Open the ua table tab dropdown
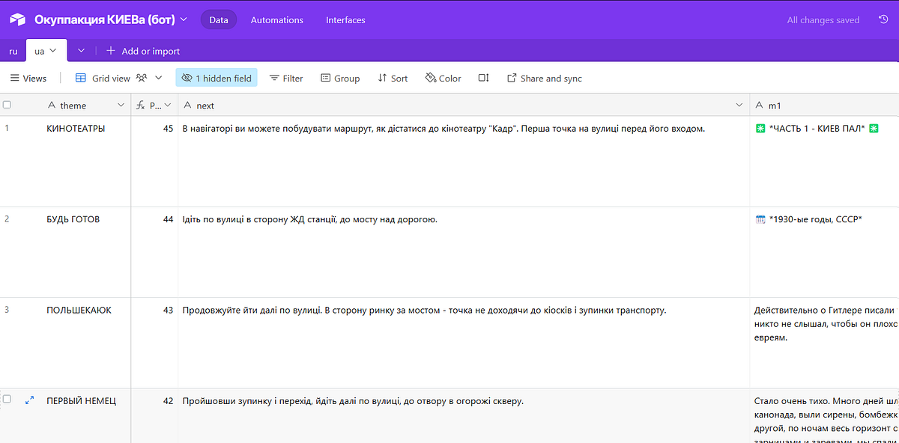 [53, 51]
